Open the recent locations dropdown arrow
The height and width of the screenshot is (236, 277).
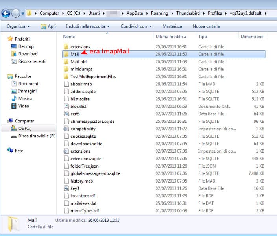23,13
